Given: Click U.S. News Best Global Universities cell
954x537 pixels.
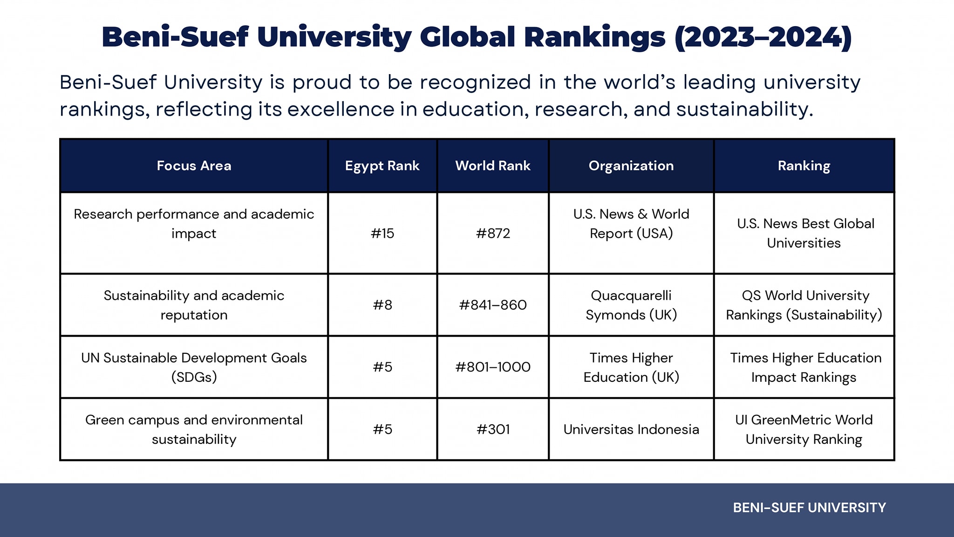Looking at the screenshot, I should [804, 233].
